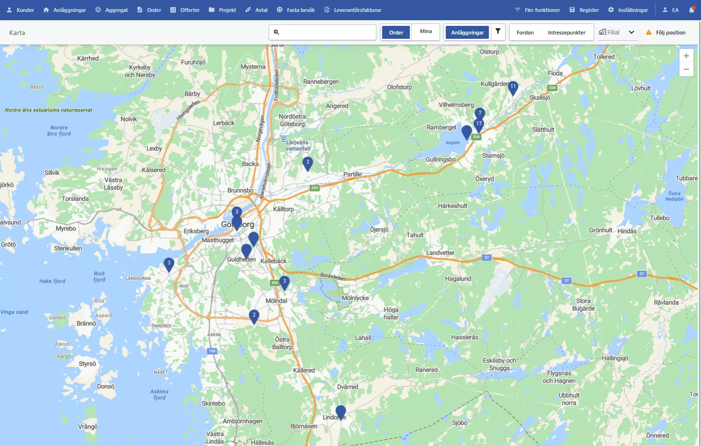The width and height of the screenshot is (701, 446).
Task: Show Intressepunkter on the map
Action: coord(566,33)
